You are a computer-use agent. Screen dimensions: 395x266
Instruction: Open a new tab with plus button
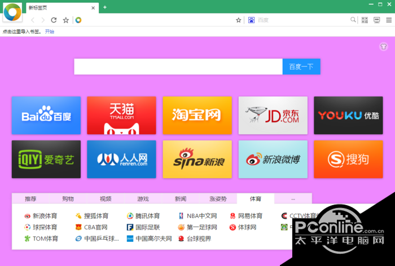coord(105,7)
